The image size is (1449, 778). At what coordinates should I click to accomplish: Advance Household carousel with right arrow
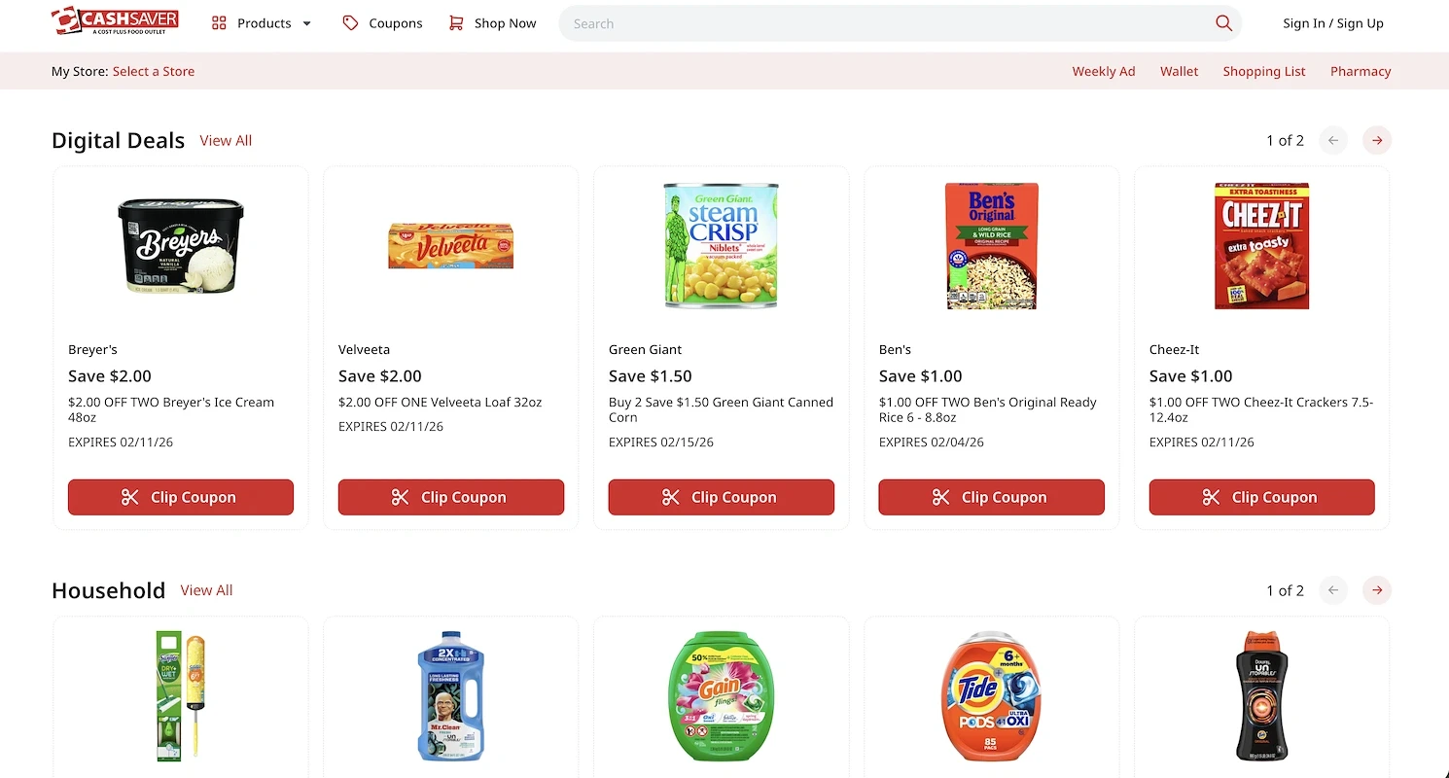(x=1376, y=590)
